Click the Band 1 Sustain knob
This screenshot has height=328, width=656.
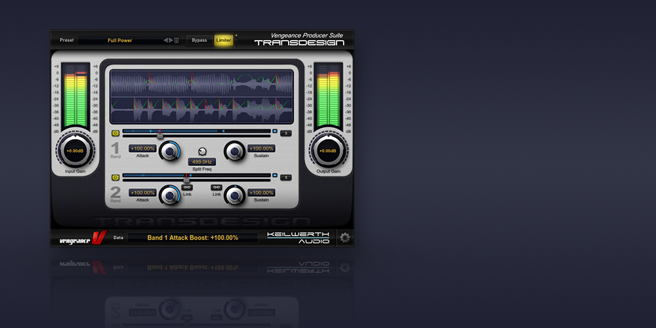coord(235,151)
